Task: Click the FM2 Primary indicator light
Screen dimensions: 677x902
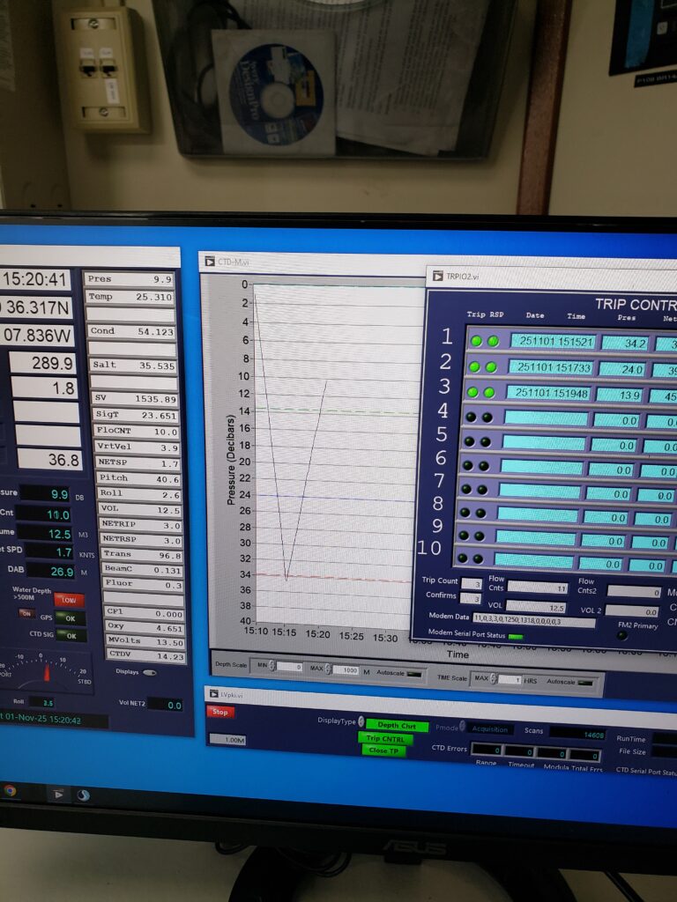Action: (621, 634)
